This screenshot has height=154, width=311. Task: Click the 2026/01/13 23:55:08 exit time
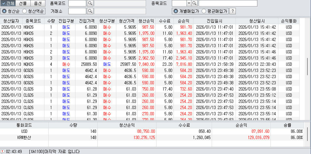click(x=257, y=89)
